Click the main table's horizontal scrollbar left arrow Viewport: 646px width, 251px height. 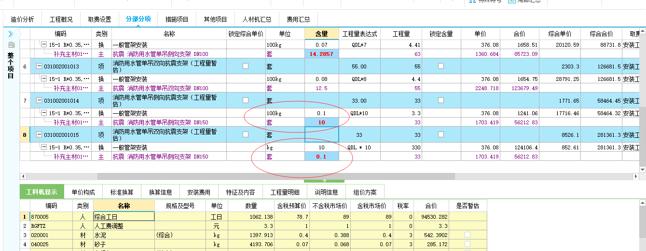[23, 176]
